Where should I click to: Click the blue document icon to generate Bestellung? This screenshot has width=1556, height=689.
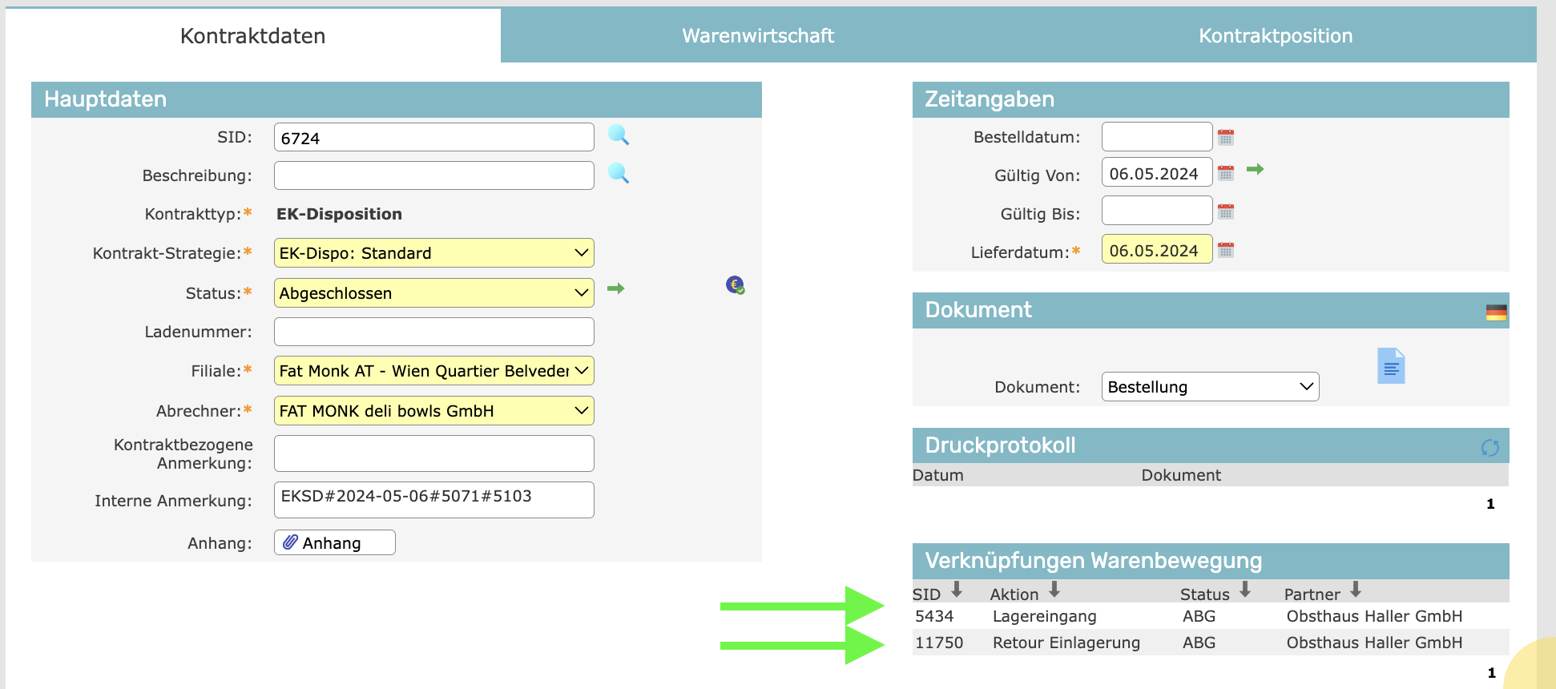1391,366
